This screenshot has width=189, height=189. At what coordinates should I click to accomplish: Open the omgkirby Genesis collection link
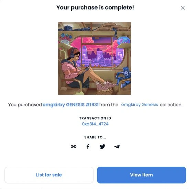(140, 104)
